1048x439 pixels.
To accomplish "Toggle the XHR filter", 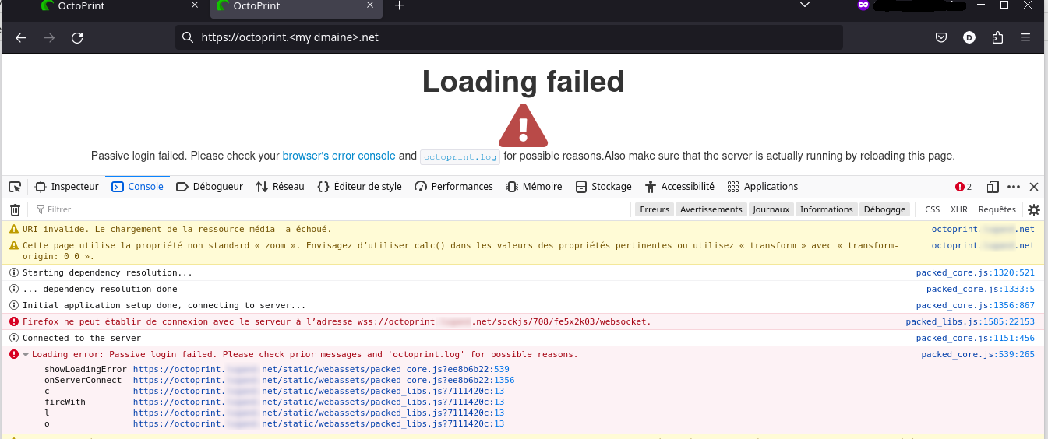I will pos(958,209).
